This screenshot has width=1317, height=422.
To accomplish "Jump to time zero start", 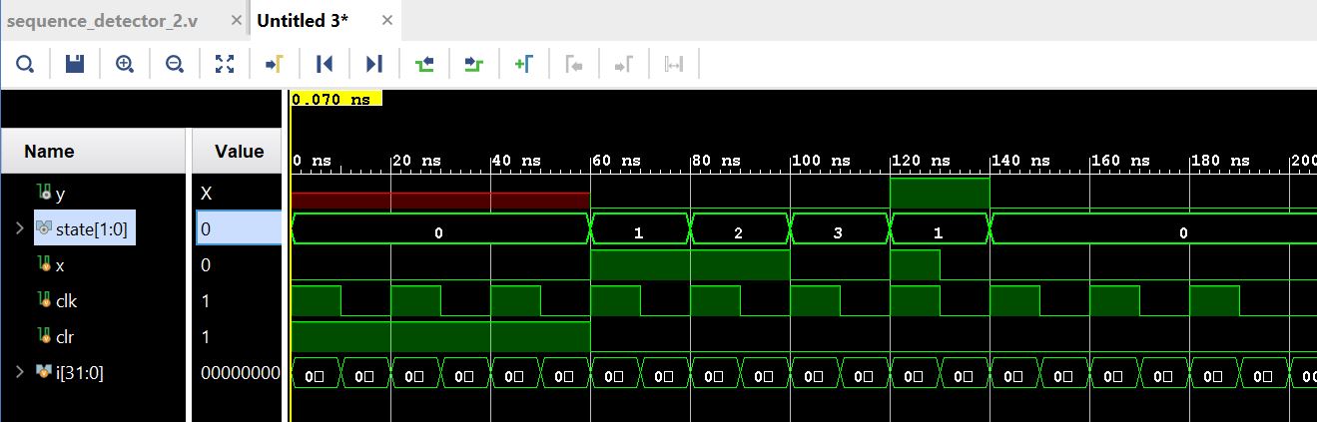I will pyautogui.click(x=325, y=64).
